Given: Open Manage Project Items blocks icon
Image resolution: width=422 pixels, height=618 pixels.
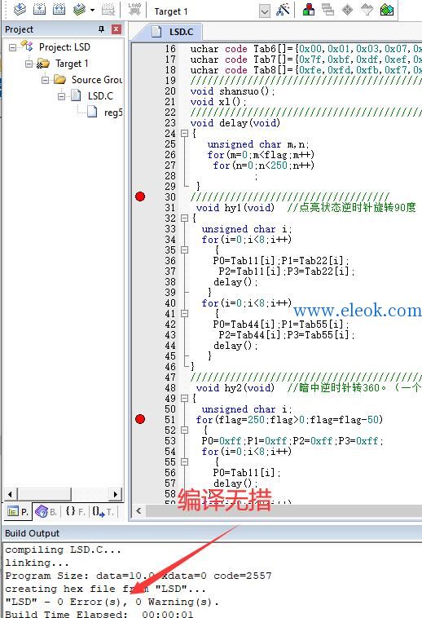Looking at the screenshot, I should point(309,10).
